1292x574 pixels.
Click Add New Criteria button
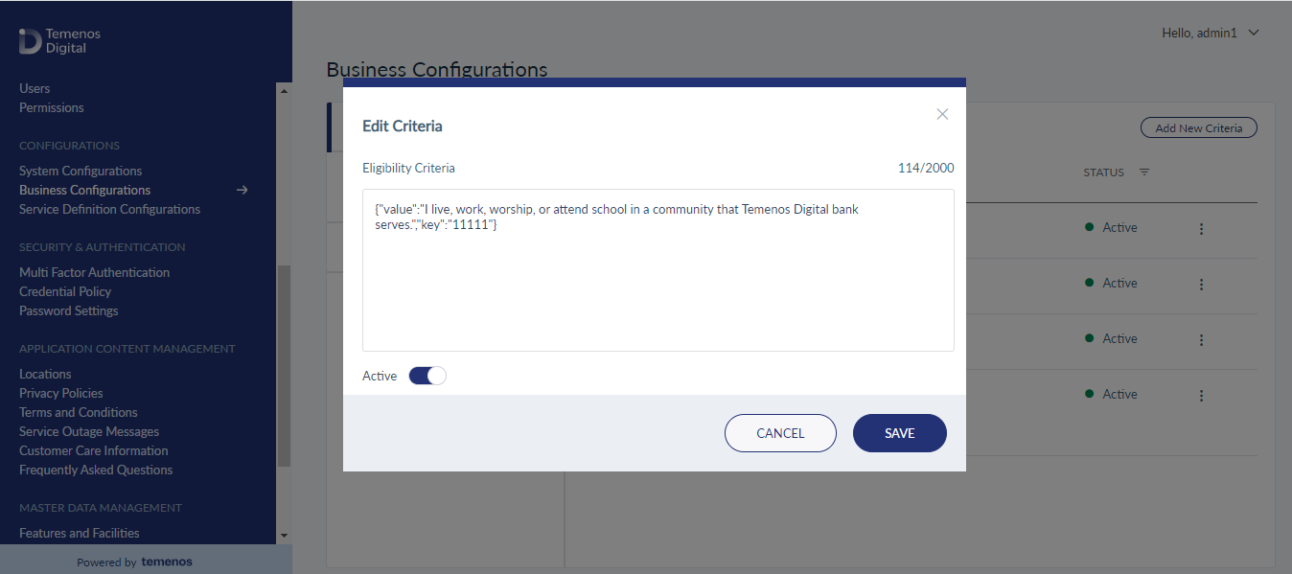point(1199,127)
